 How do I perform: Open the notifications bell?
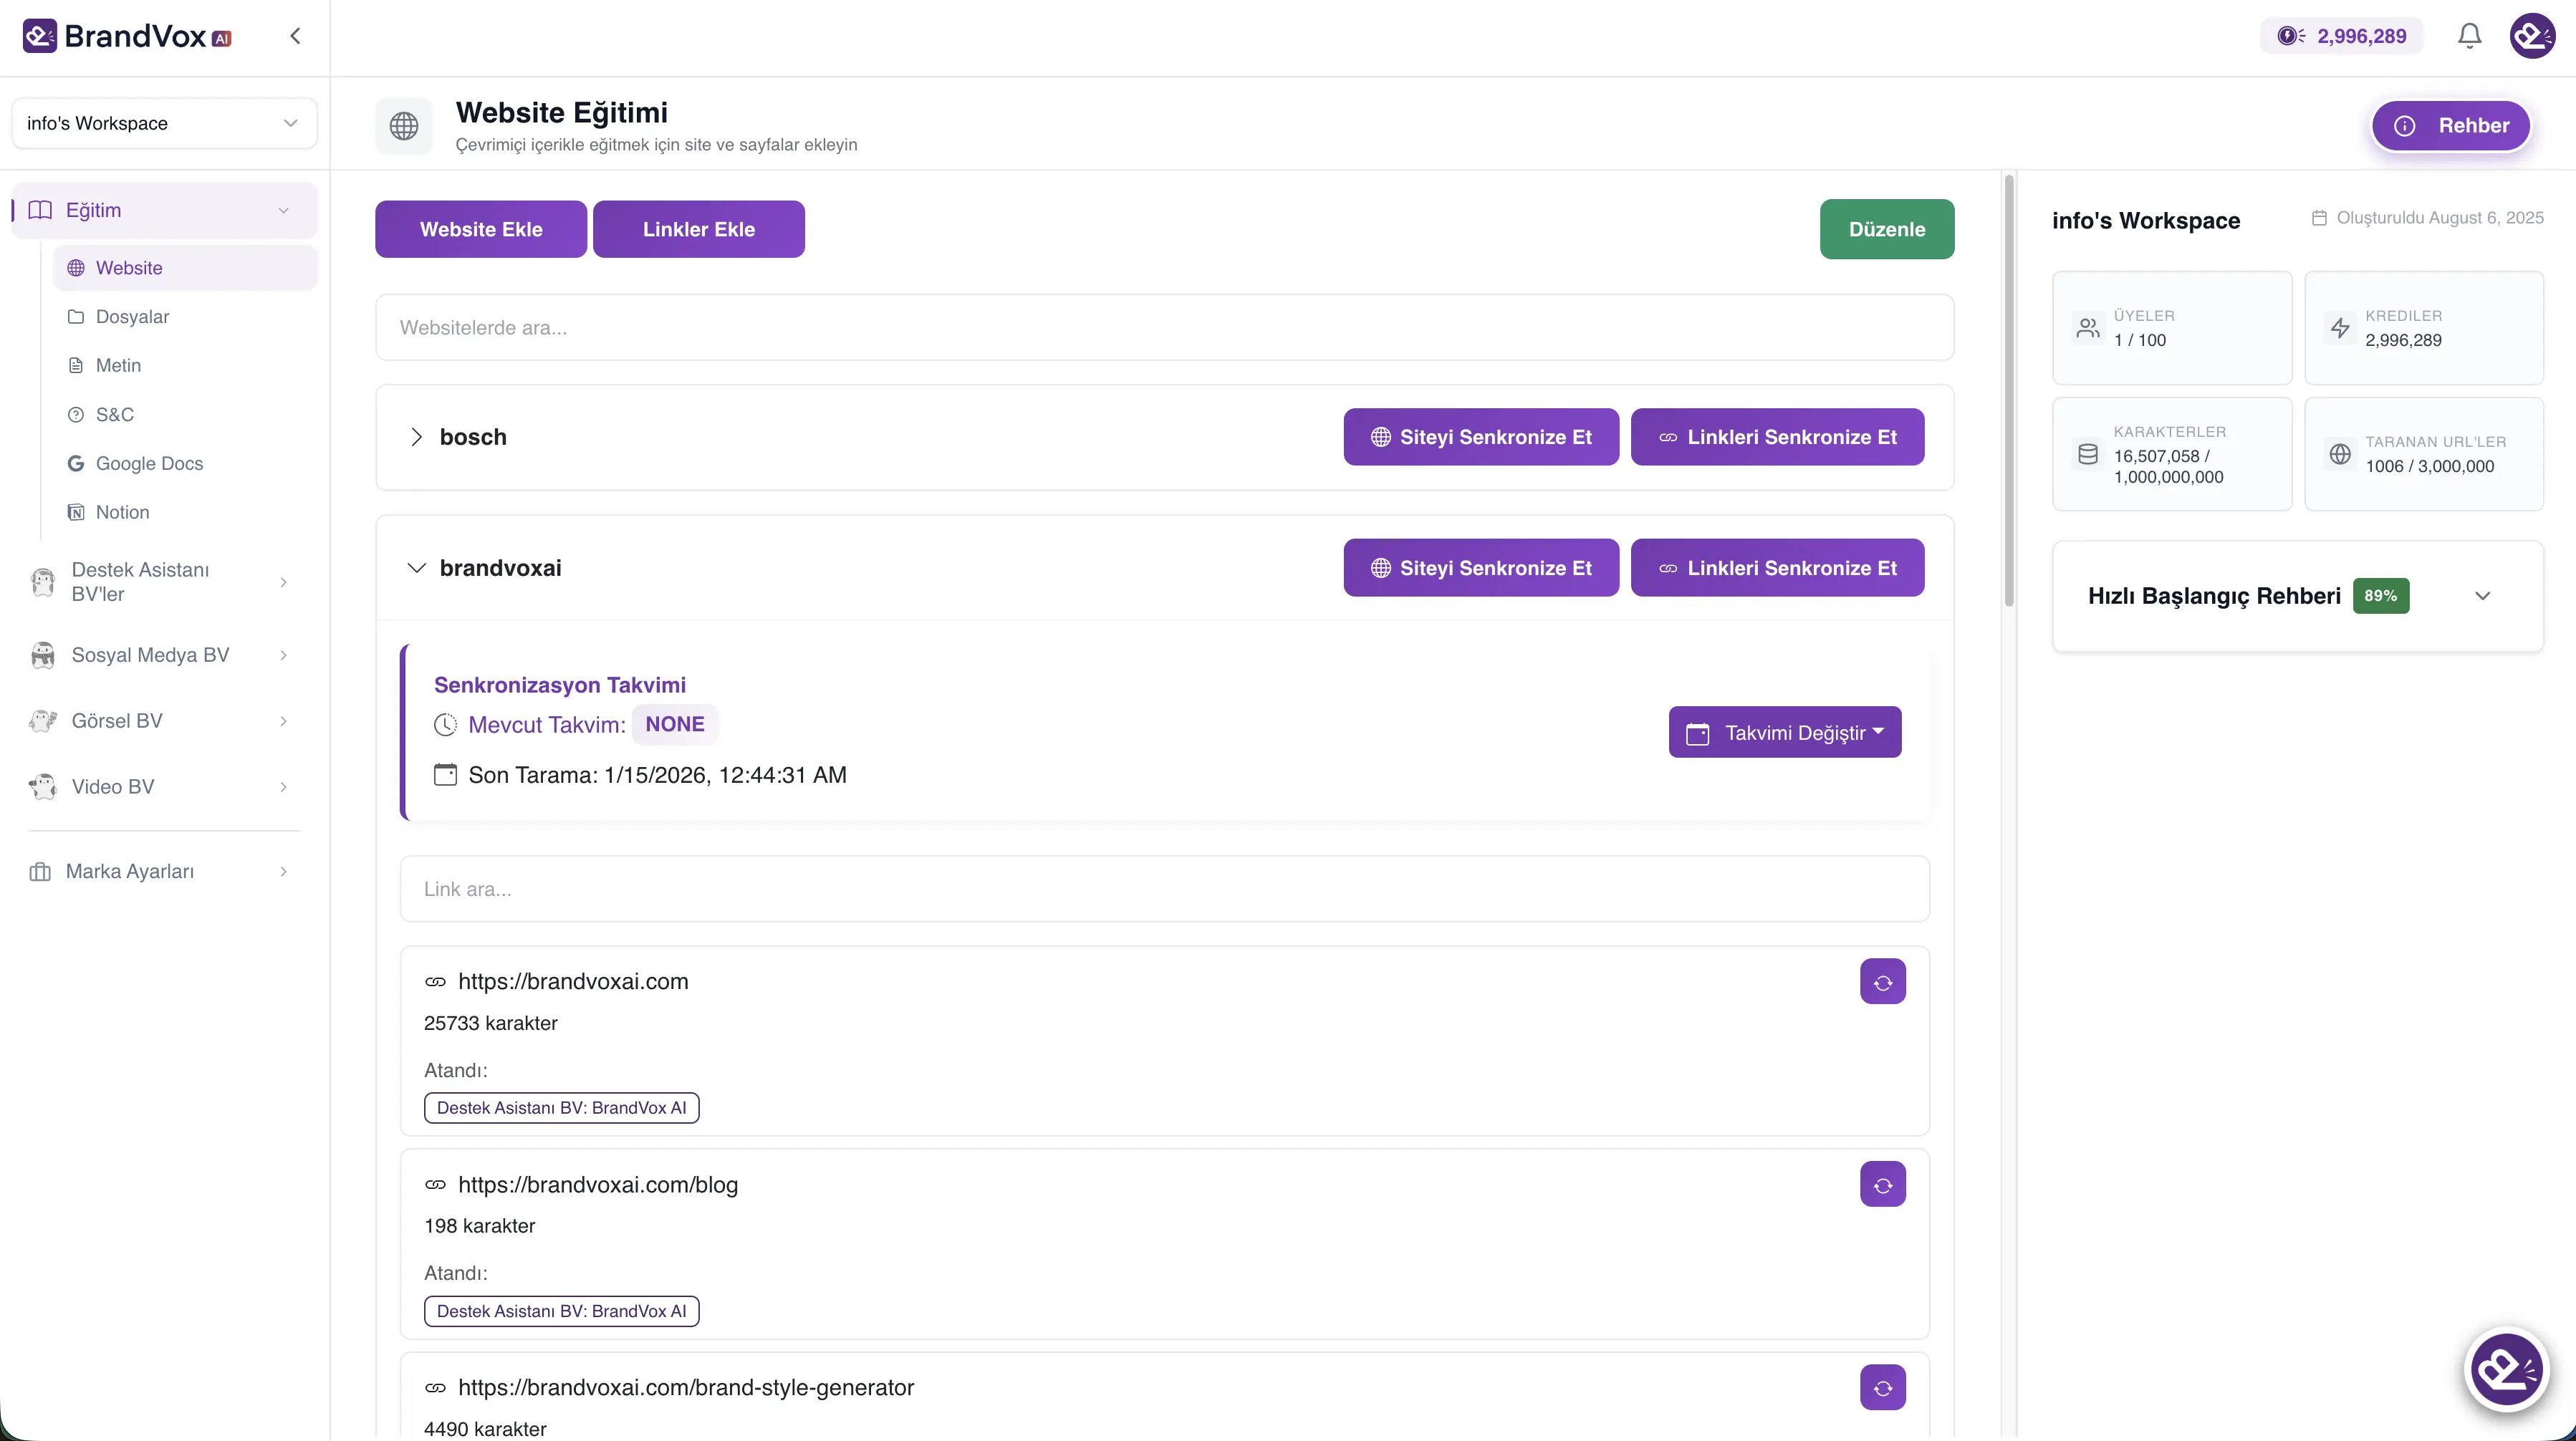[2470, 36]
